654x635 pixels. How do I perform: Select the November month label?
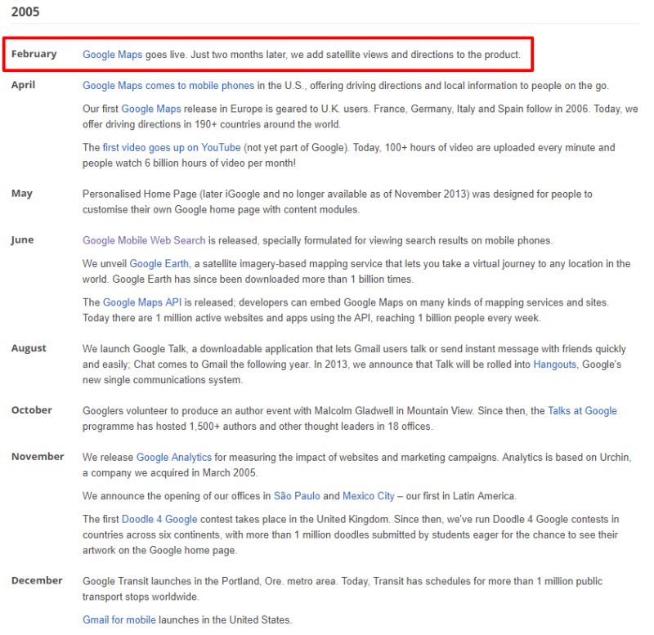[x=38, y=457]
